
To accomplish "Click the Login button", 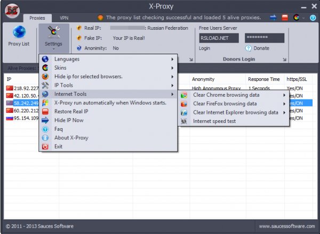I will point(204,48).
